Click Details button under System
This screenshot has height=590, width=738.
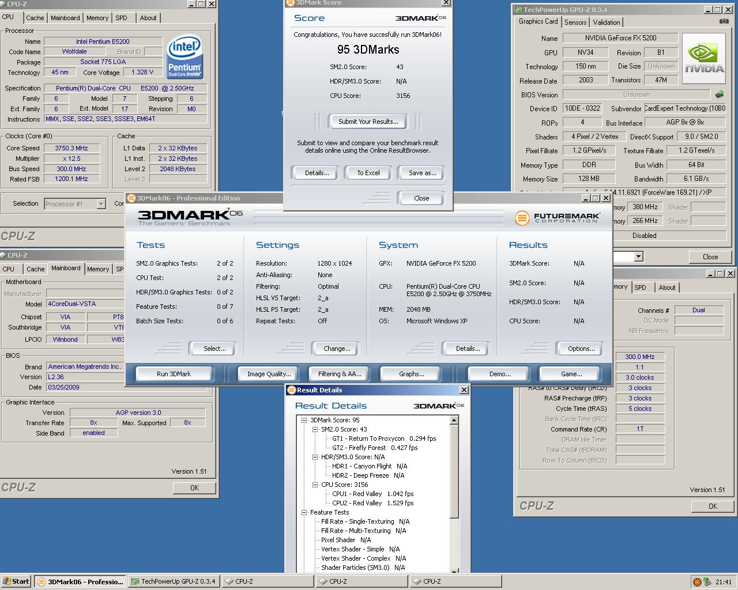coord(468,349)
